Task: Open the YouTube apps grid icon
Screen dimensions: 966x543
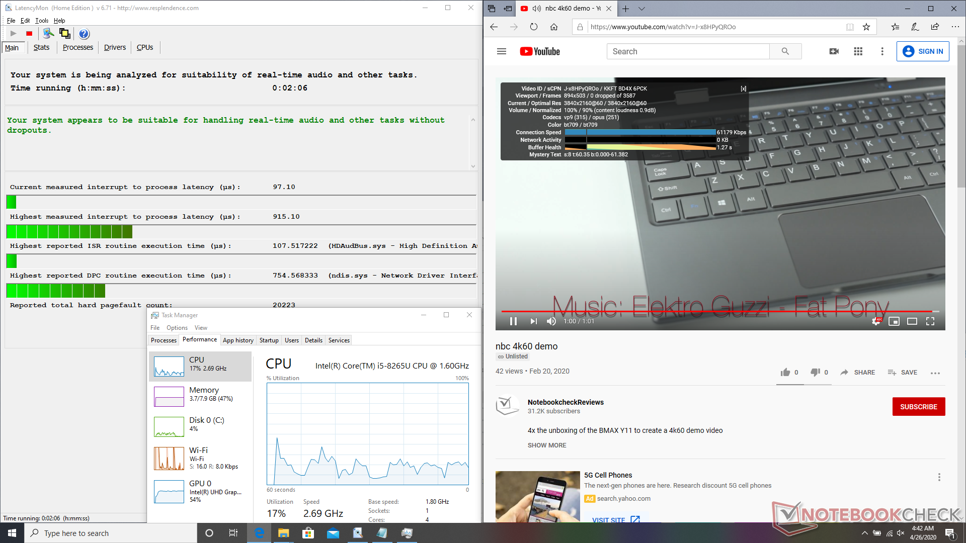Action: 858,51
